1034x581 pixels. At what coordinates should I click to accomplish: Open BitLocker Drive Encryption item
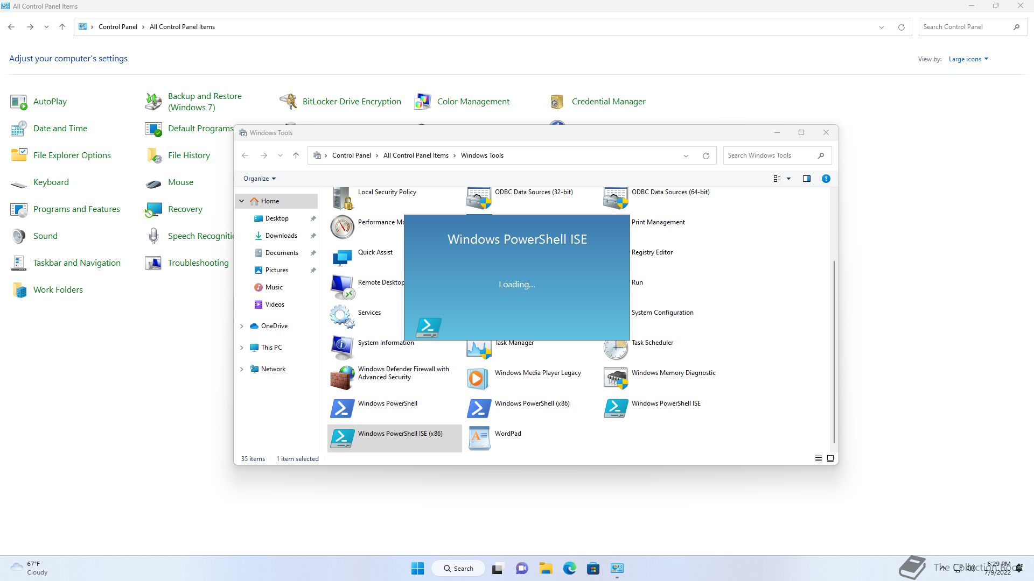pos(351,102)
